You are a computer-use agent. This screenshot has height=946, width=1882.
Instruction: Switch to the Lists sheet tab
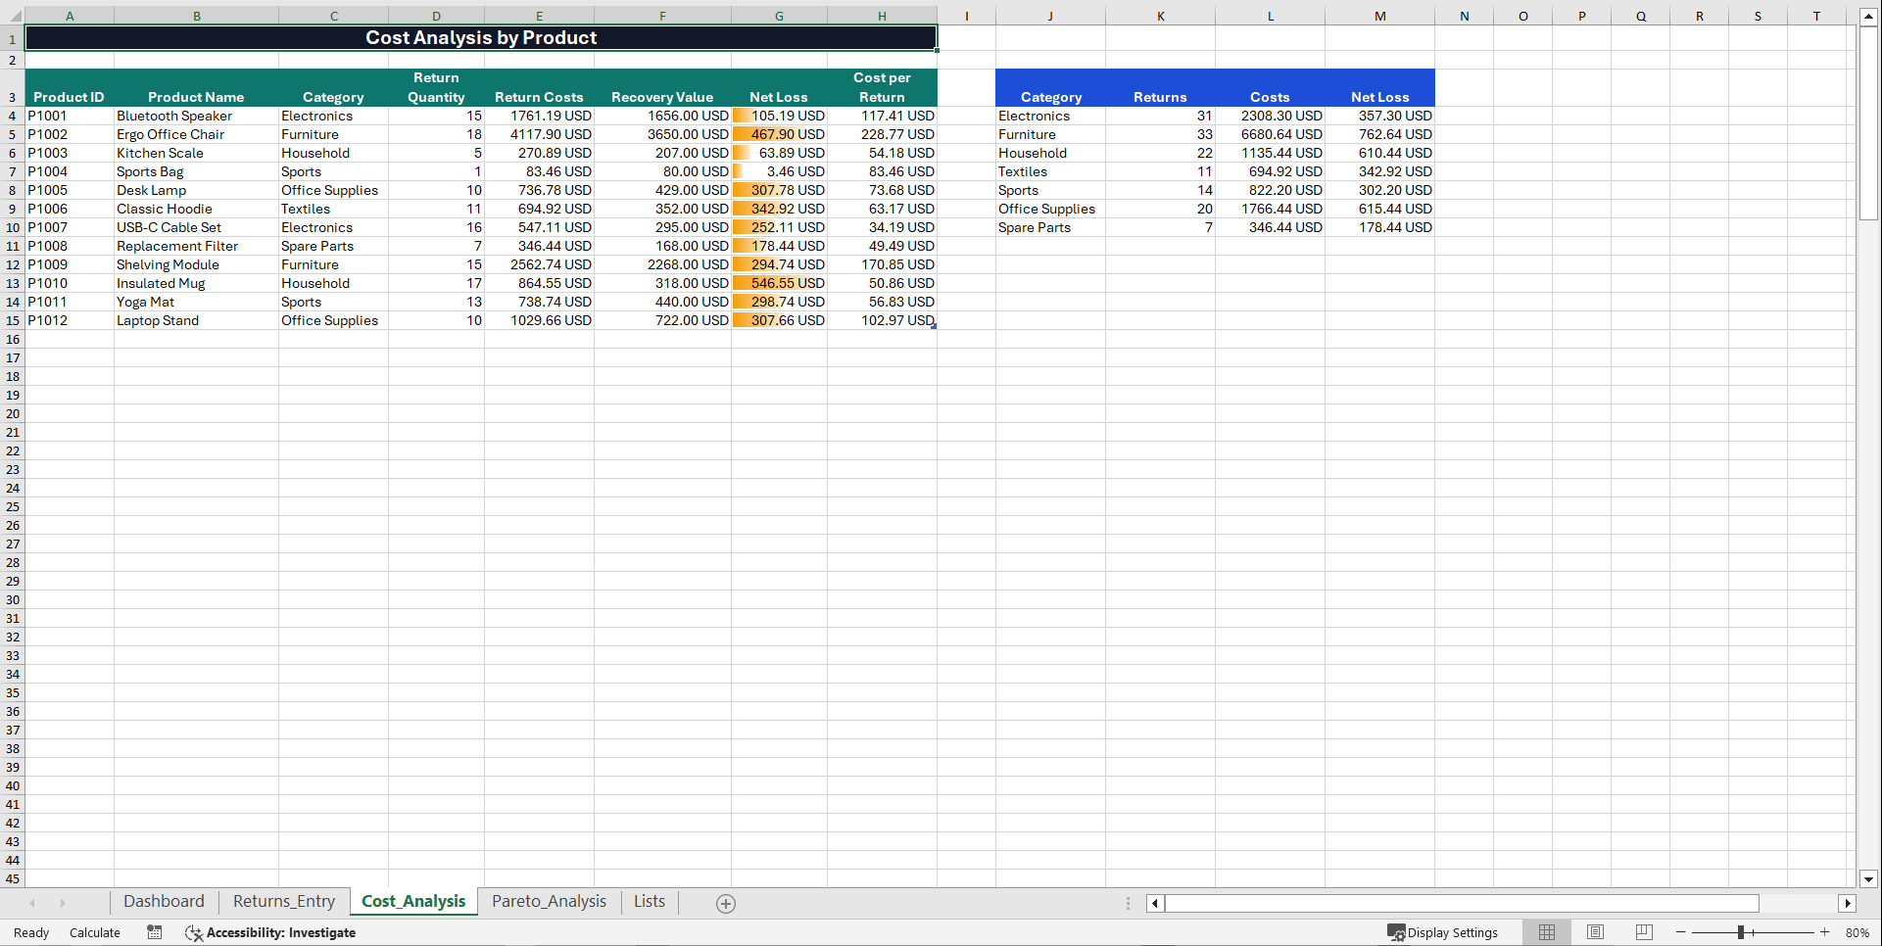(x=649, y=902)
